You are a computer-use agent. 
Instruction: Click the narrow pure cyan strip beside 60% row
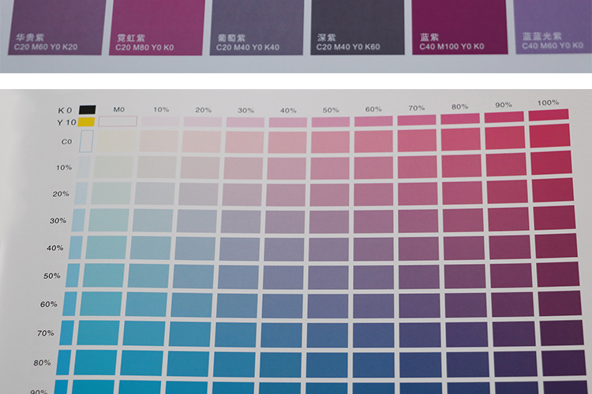[x=69, y=303]
